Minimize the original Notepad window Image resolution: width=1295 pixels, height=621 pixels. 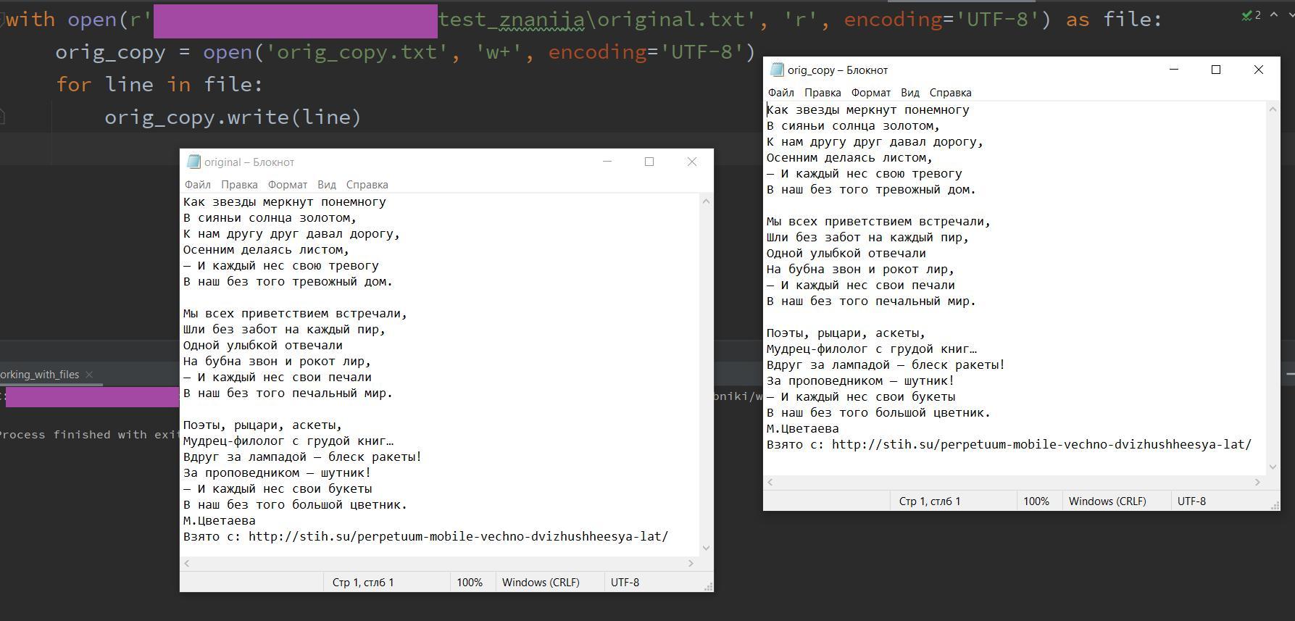tap(607, 162)
